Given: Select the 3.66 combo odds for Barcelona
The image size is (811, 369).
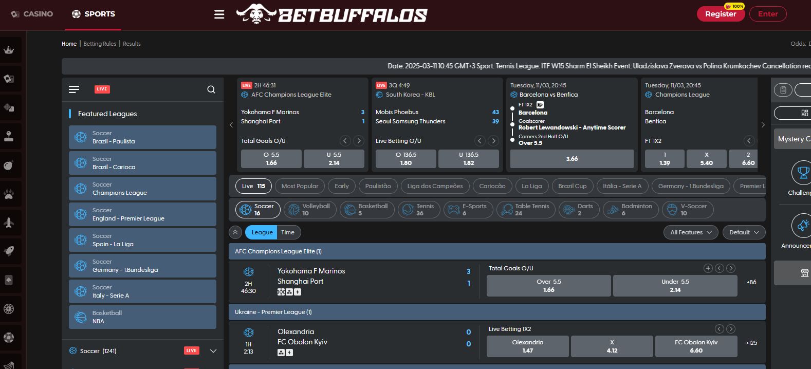Looking at the screenshot, I should (x=572, y=159).
